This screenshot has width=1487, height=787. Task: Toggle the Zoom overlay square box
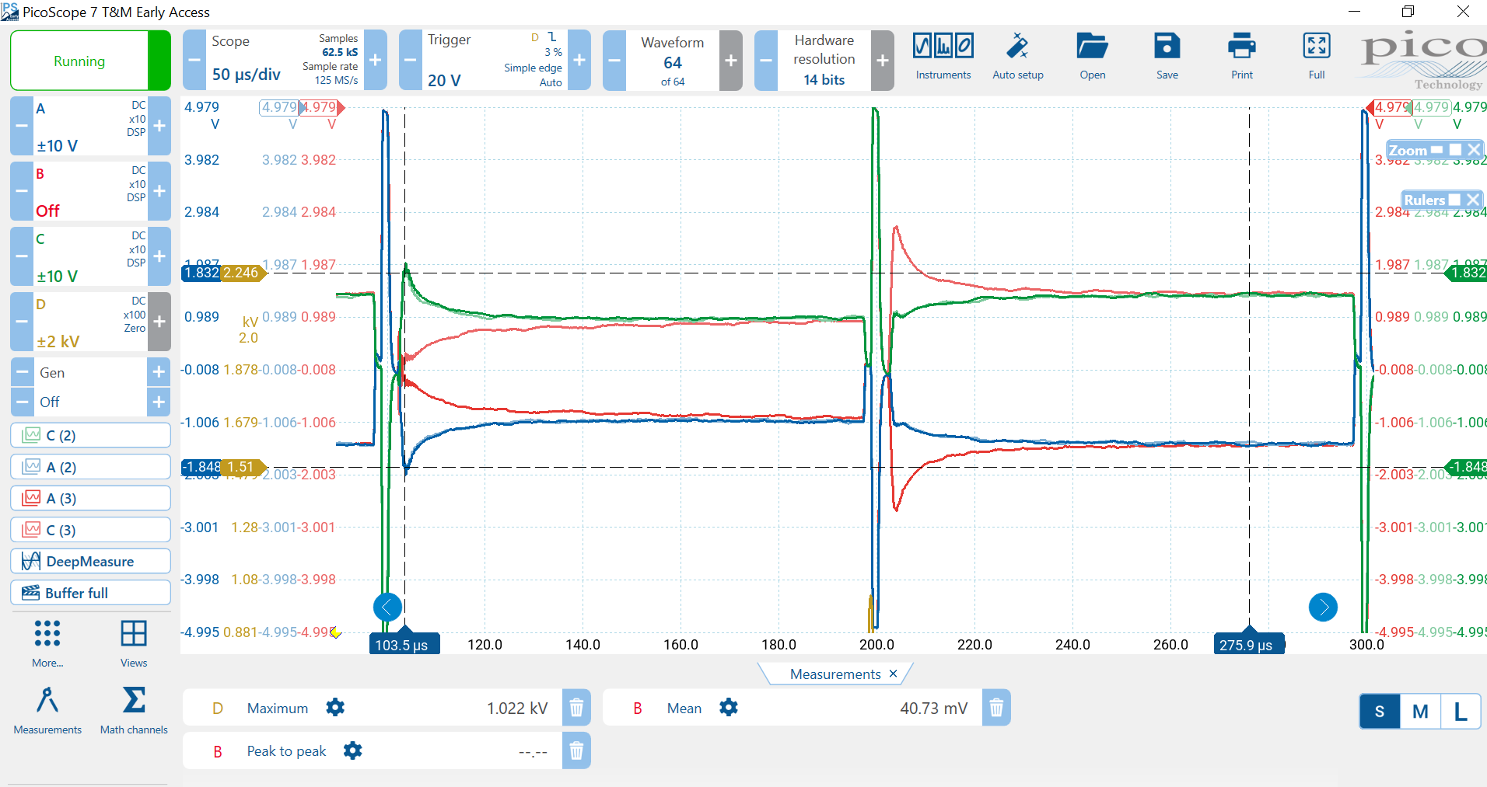(x=1455, y=150)
